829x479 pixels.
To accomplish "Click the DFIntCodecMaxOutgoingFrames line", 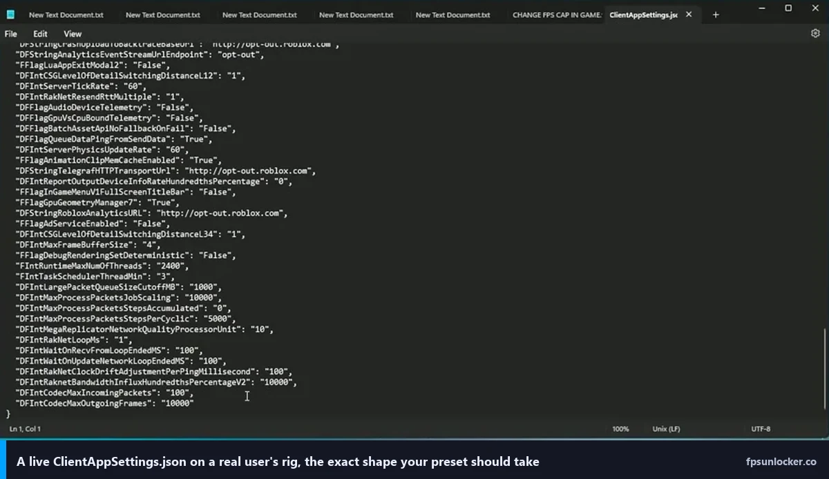I will pos(104,403).
